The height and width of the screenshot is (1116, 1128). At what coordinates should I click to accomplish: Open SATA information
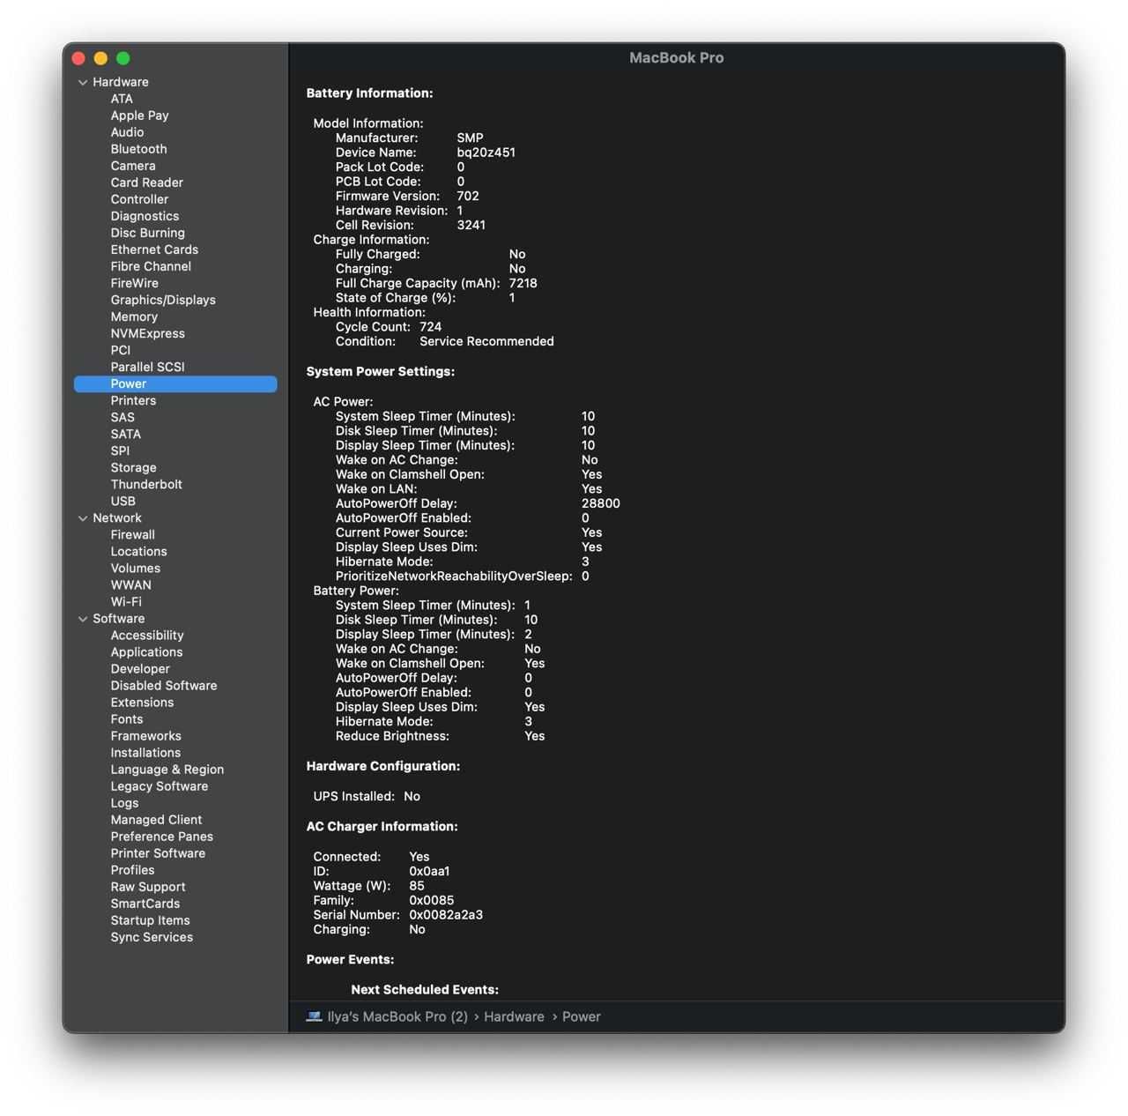click(x=126, y=434)
